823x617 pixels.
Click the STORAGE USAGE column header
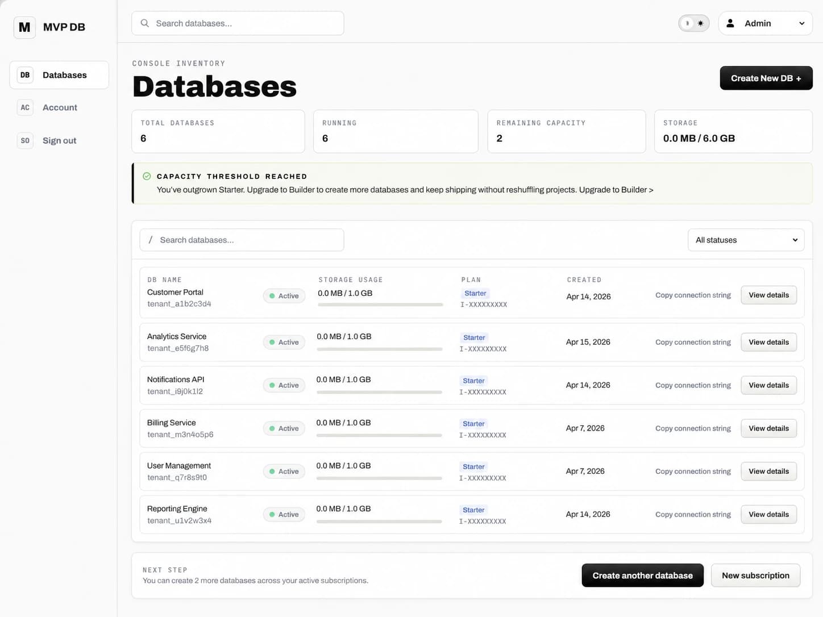pyautogui.click(x=351, y=280)
